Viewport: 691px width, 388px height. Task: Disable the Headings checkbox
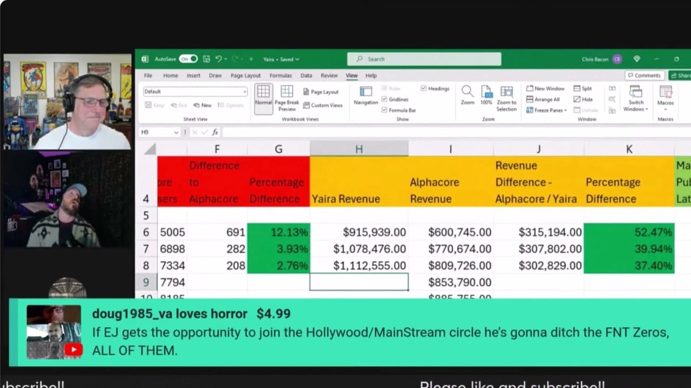tap(424, 88)
